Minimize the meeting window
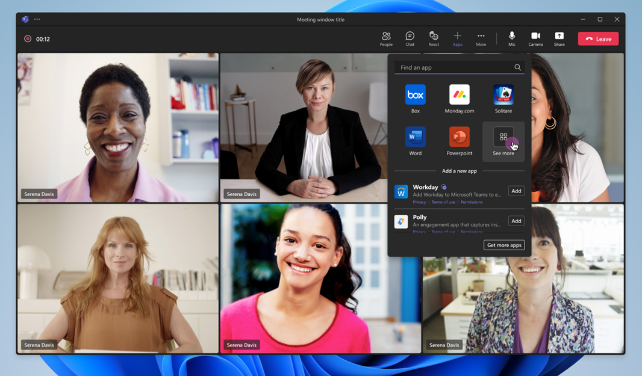The height and width of the screenshot is (376, 642). point(583,19)
